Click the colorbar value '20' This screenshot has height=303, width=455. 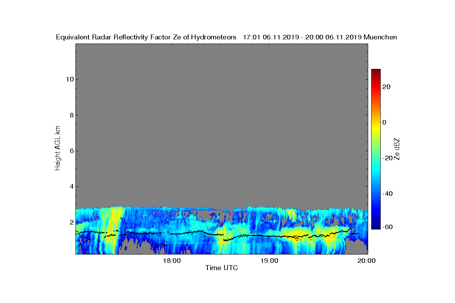tap(387, 87)
